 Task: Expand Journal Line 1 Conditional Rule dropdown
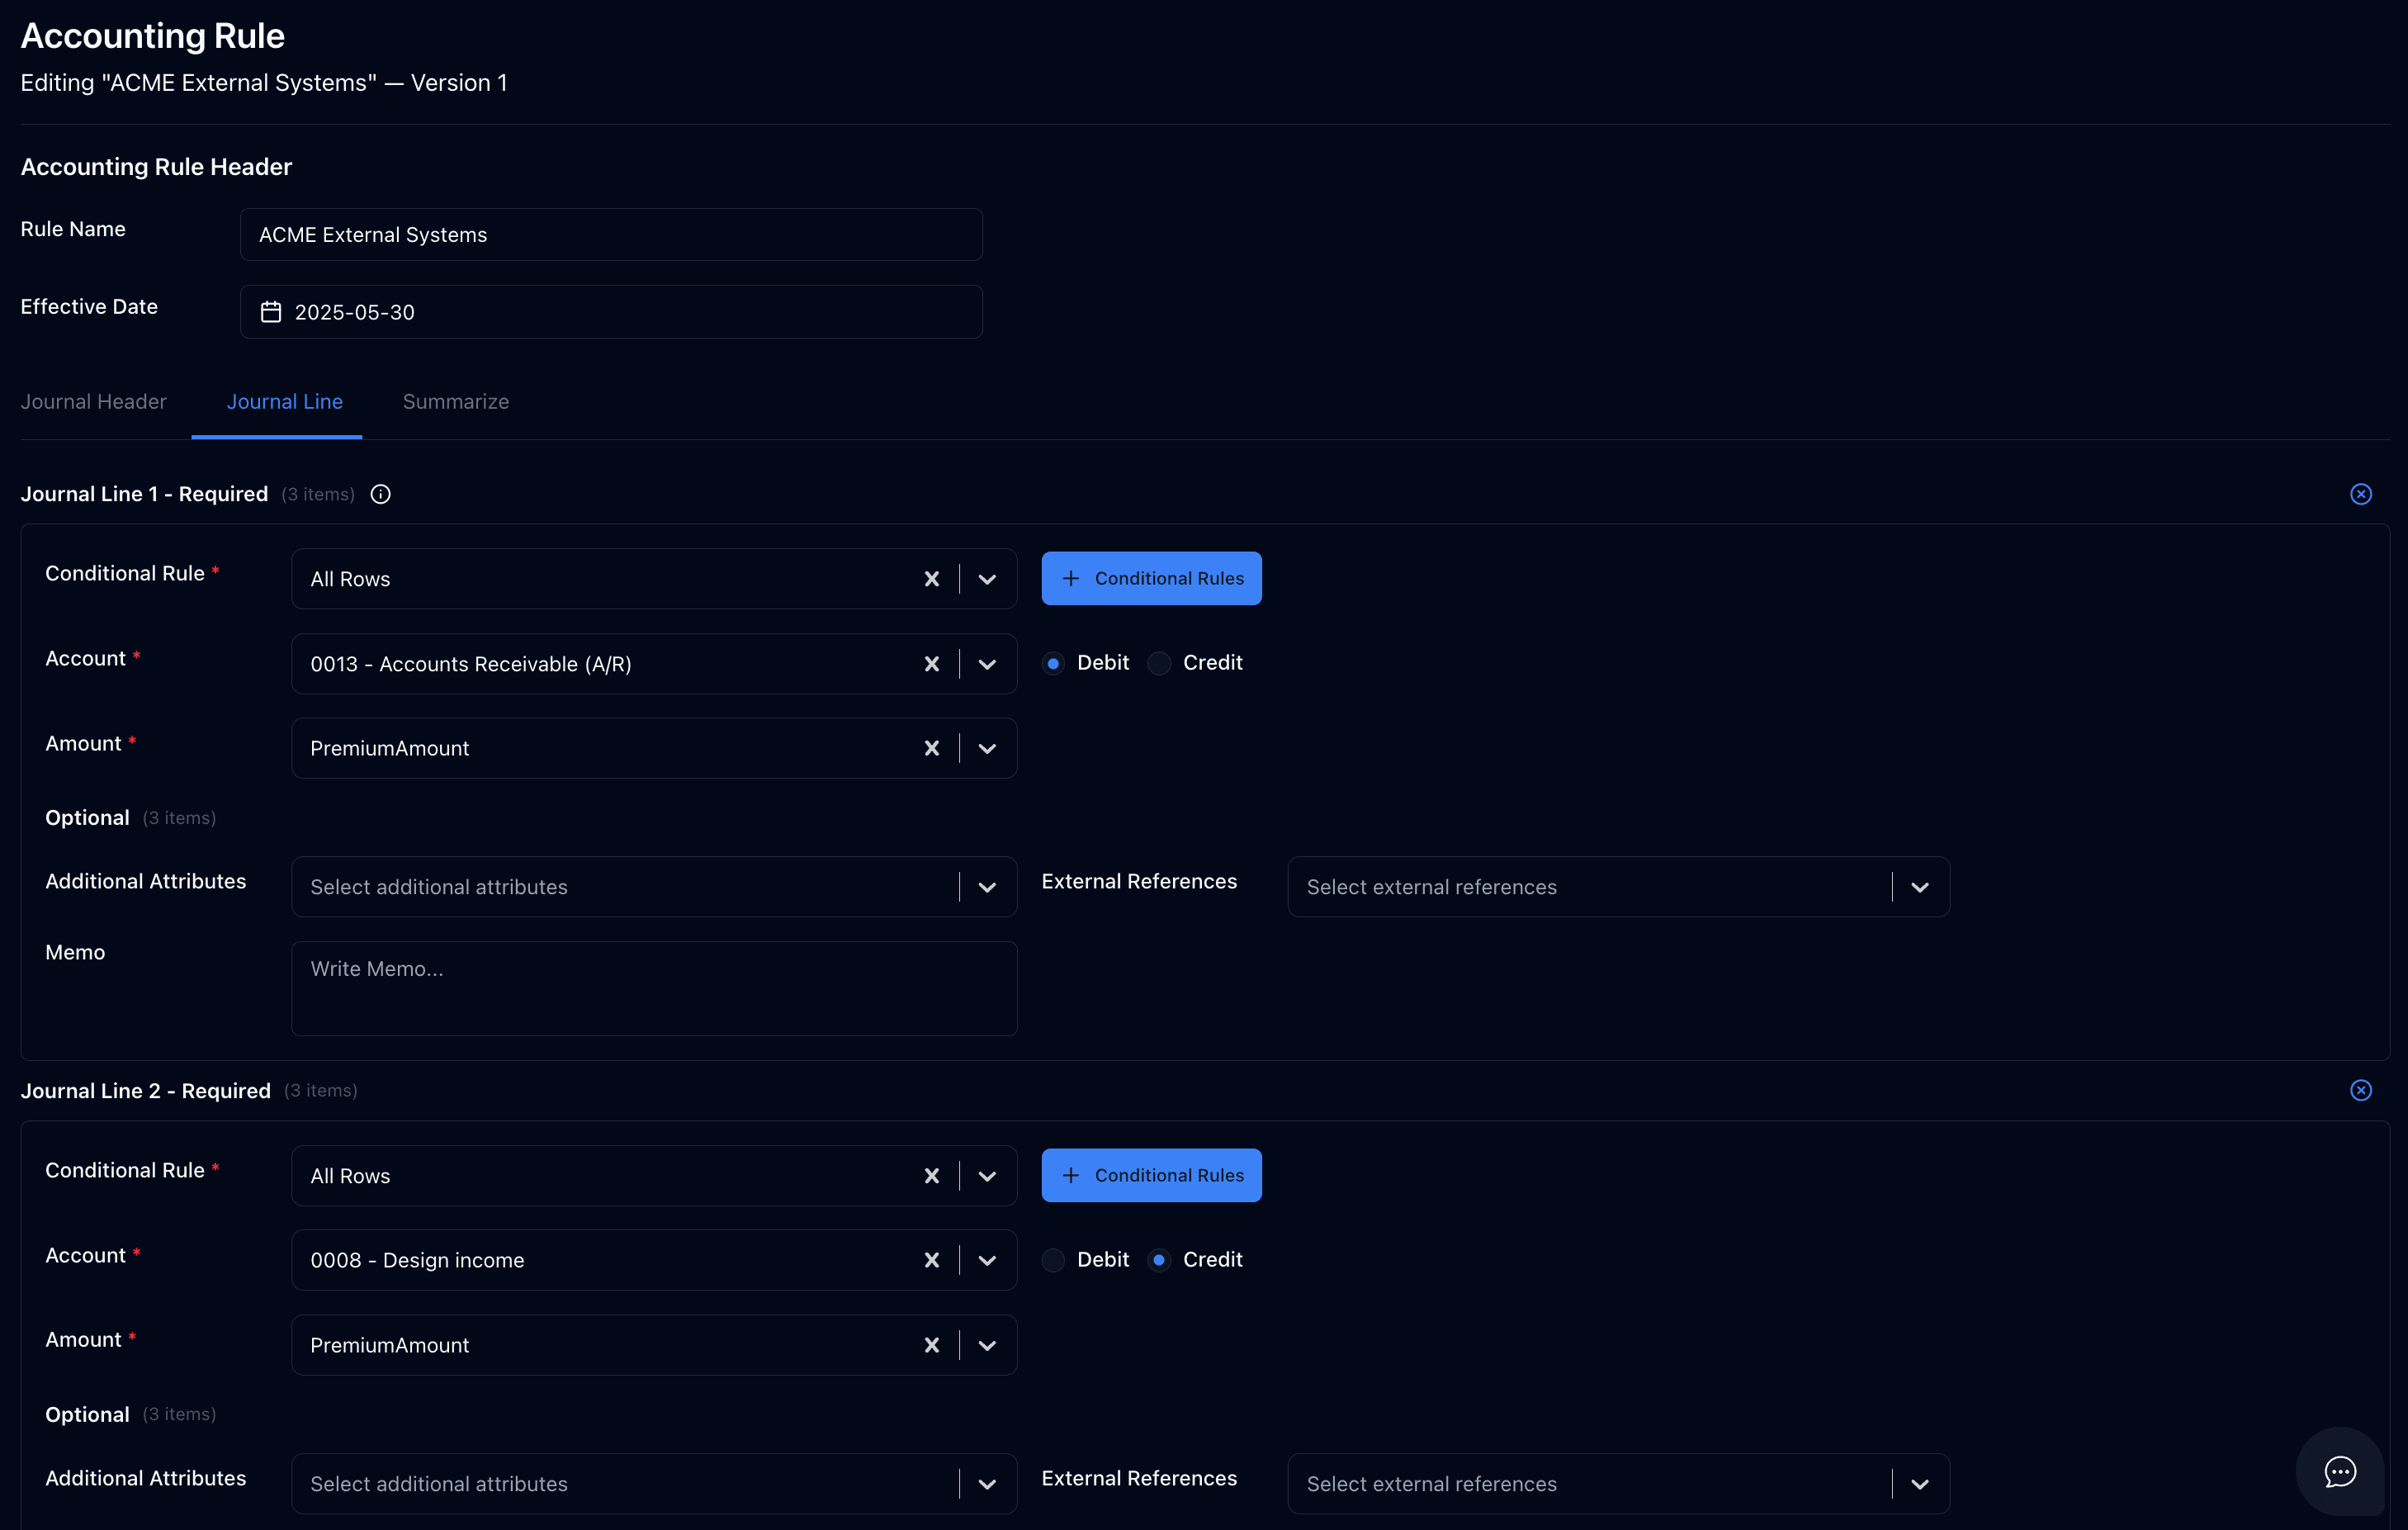point(987,579)
